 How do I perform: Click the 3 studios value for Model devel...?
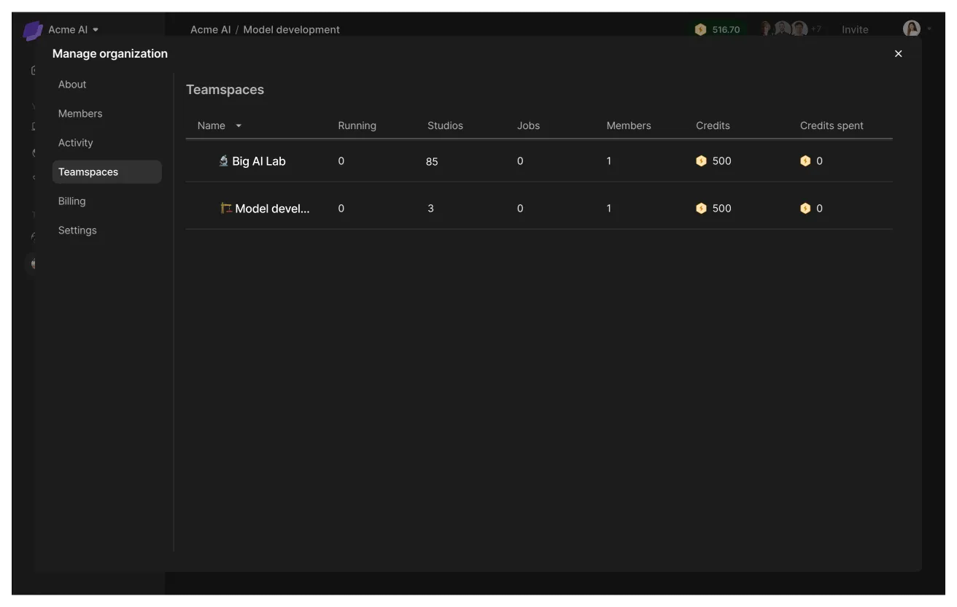click(x=430, y=209)
